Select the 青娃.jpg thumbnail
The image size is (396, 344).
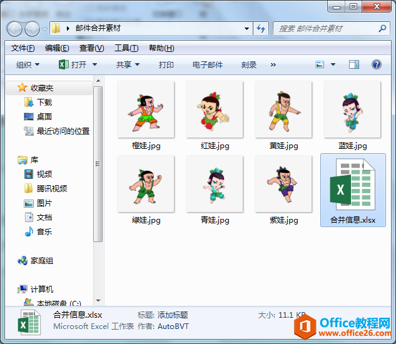(x=215, y=184)
